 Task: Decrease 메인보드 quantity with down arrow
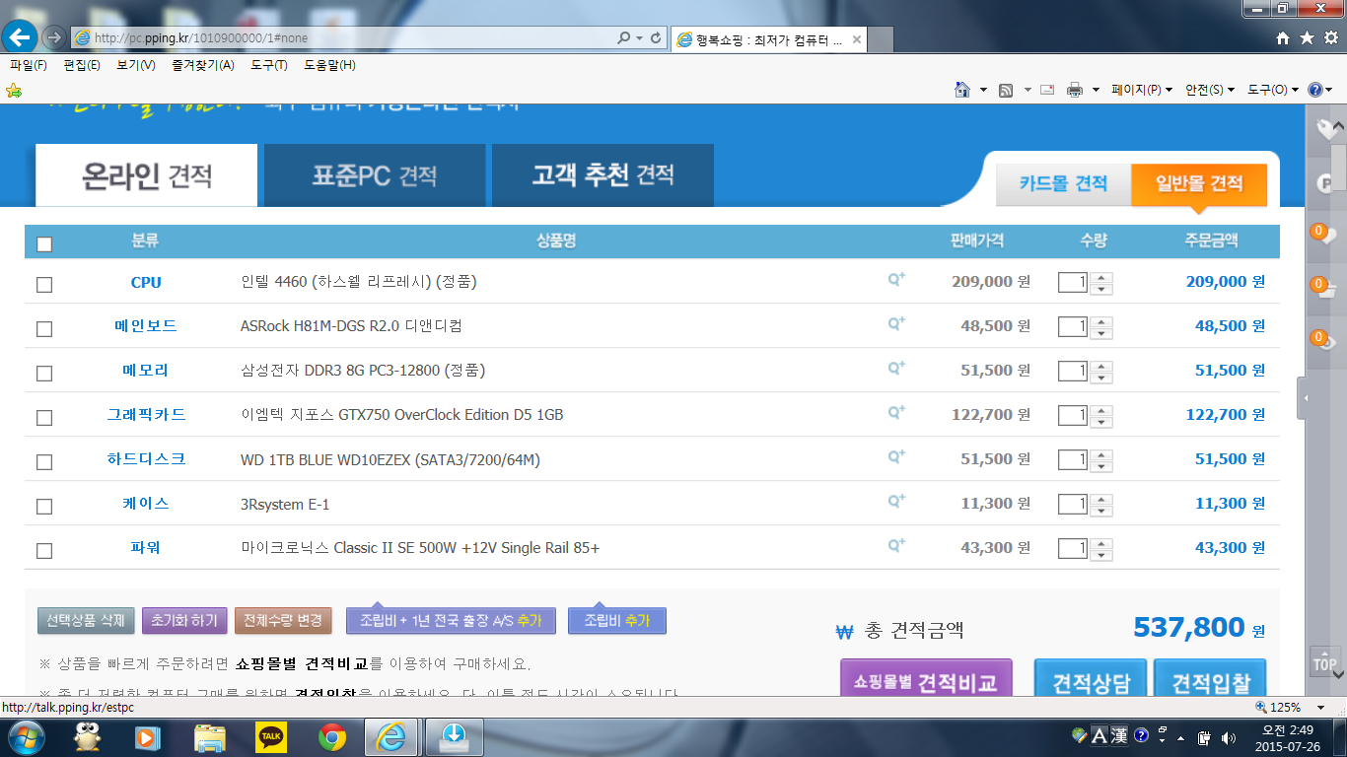coord(1101,332)
